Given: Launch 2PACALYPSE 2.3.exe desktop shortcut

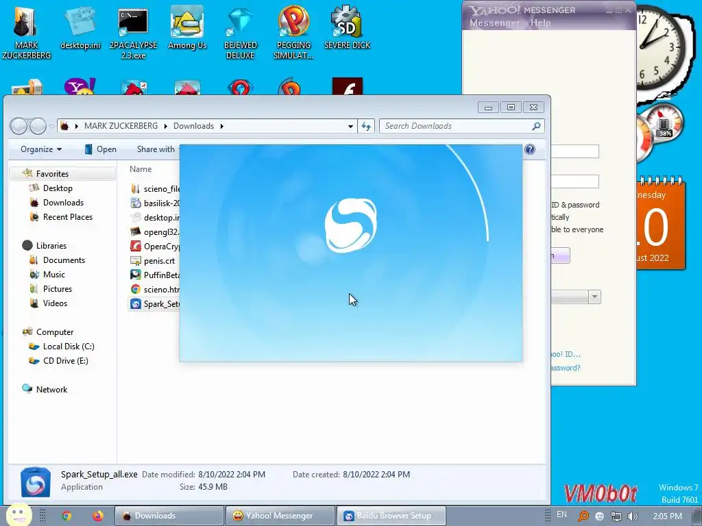Looking at the screenshot, I should click(133, 32).
